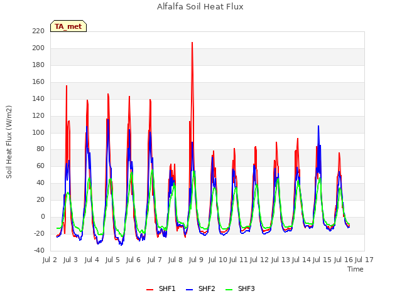Click the Jul 7 x-axis label
The image size is (402, 301).
pos(155,260)
